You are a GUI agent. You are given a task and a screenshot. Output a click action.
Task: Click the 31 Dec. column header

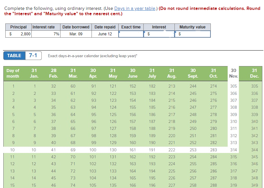point(254,73)
